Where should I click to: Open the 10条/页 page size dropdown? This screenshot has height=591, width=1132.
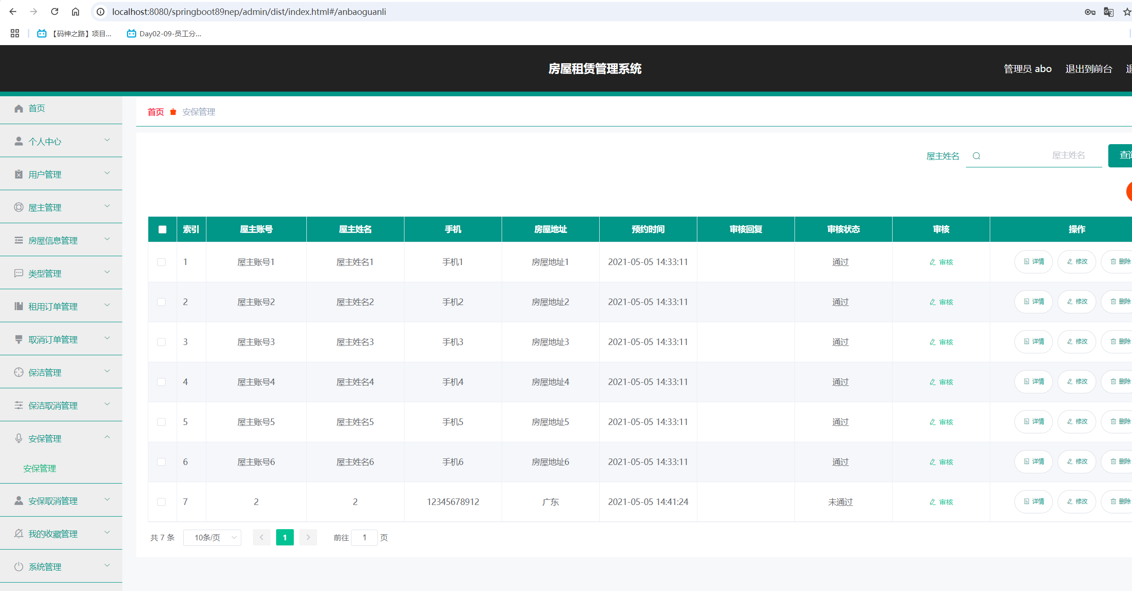[x=212, y=538]
